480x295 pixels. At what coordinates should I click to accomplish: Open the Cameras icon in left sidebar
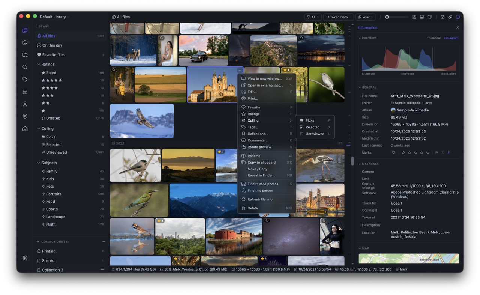[25, 129]
